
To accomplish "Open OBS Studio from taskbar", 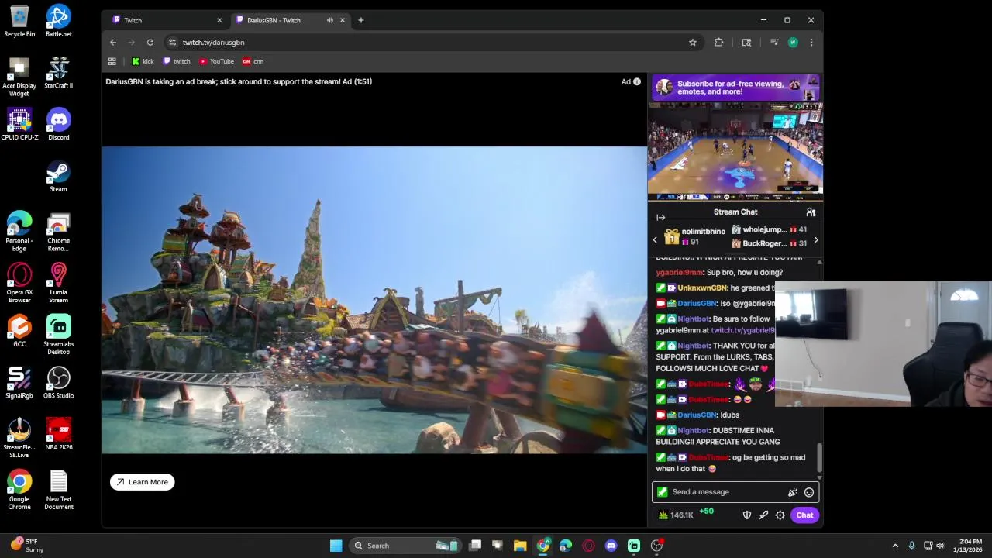I will 657,546.
